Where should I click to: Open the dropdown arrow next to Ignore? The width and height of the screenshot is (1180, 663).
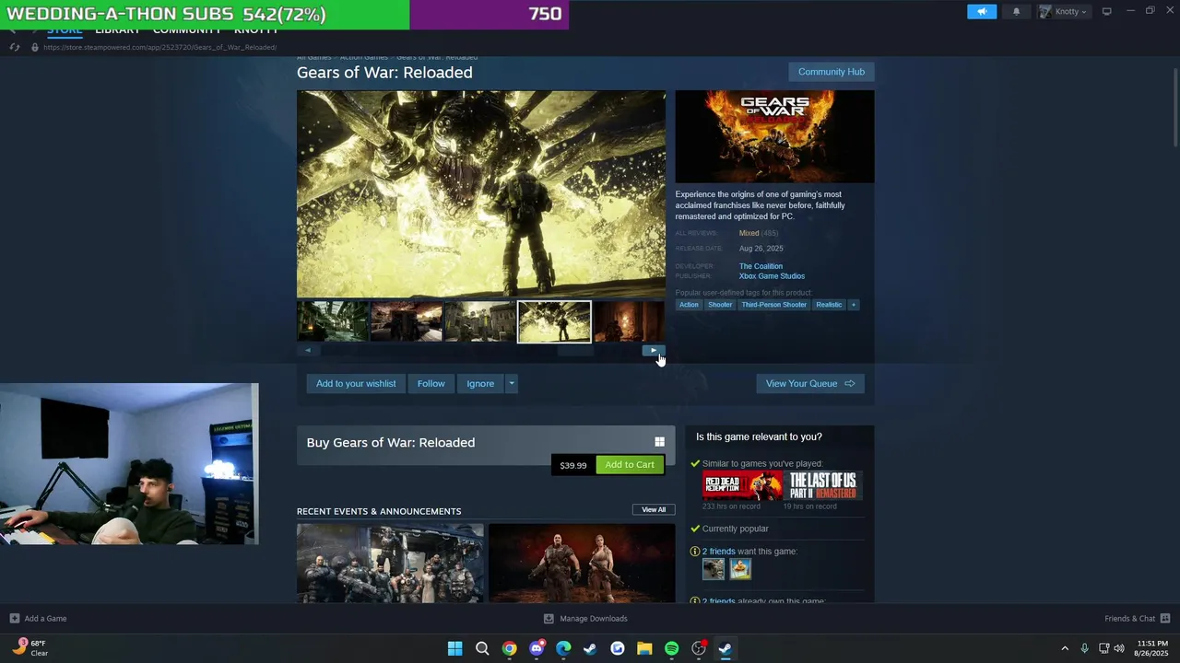coord(512,384)
